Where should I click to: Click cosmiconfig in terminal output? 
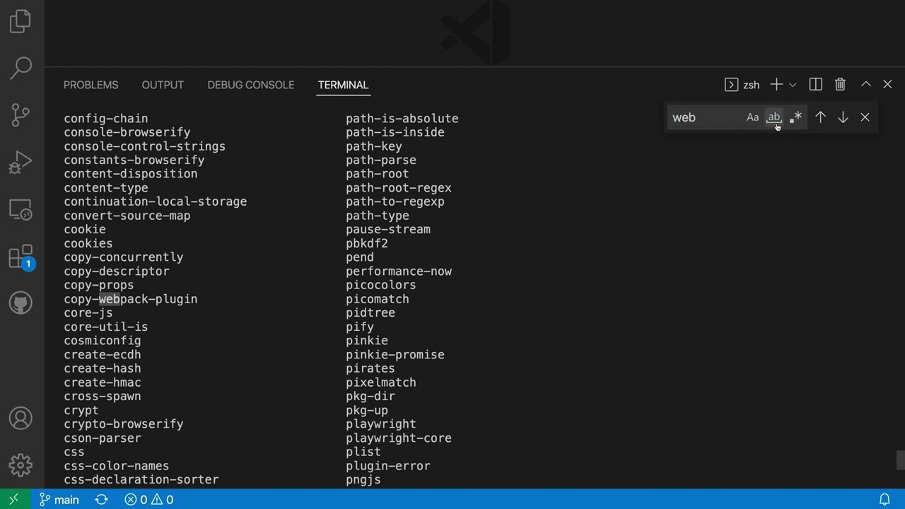coord(103,341)
